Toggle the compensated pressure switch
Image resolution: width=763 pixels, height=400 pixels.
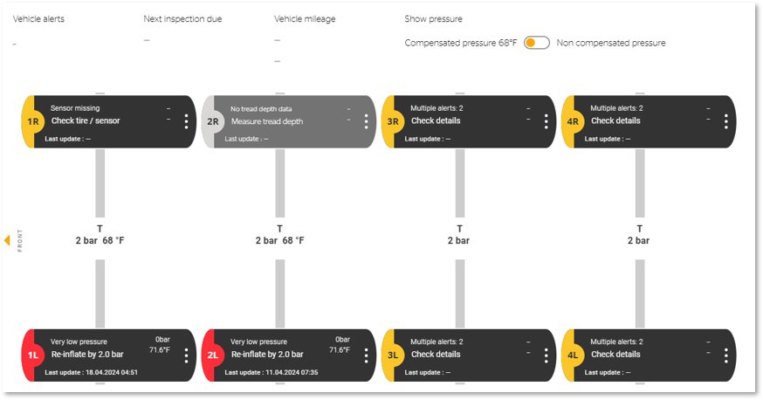pyautogui.click(x=537, y=43)
